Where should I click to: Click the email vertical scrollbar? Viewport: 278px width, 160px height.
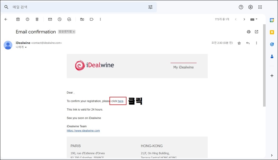tap(264, 65)
